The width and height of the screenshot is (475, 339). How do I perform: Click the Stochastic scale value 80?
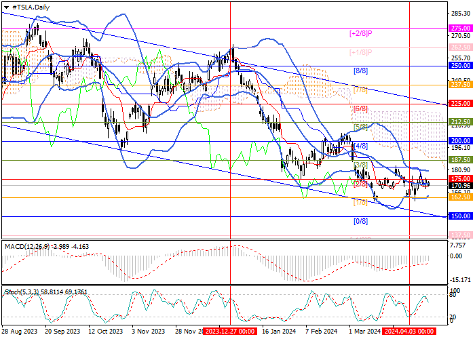pyautogui.click(x=453, y=295)
